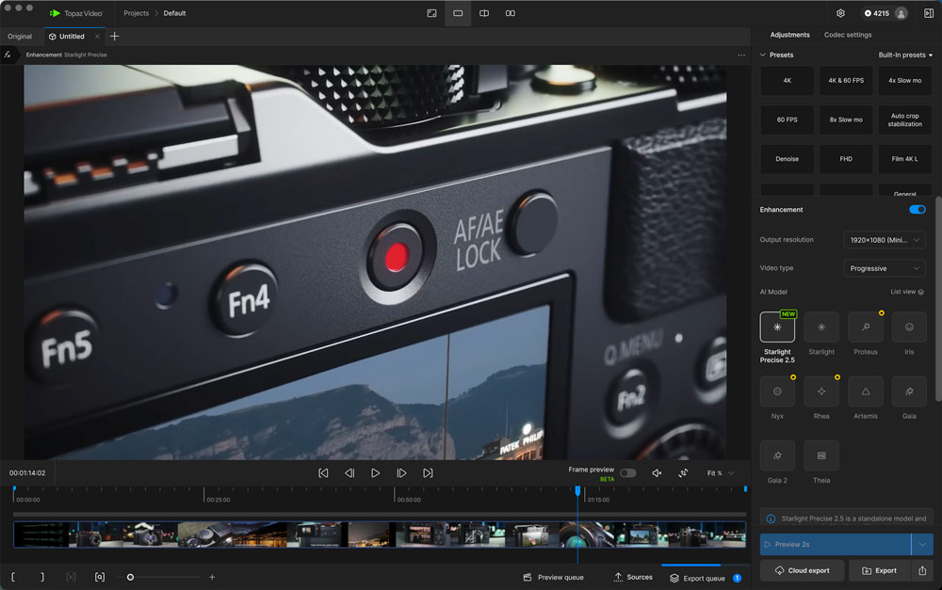Select the Iris AI model
The image size is (942, 590).
[x=909, y=327]
